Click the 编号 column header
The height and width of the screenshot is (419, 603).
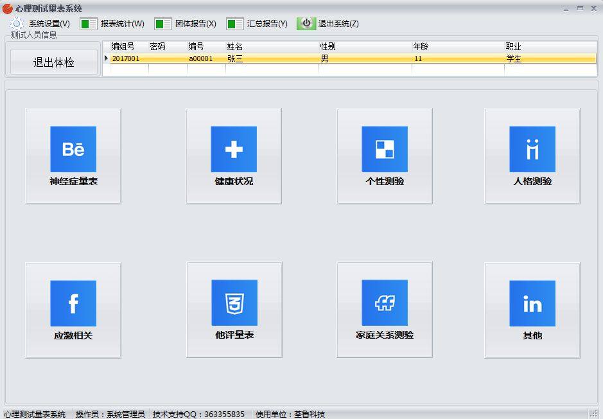(206, 46)
